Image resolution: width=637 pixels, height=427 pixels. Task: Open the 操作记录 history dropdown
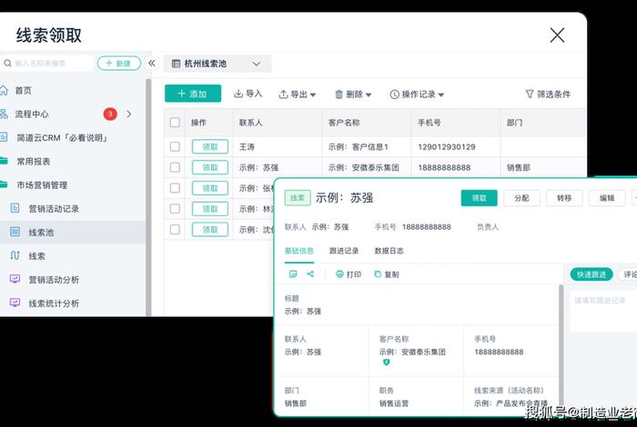tap(417, 94)
